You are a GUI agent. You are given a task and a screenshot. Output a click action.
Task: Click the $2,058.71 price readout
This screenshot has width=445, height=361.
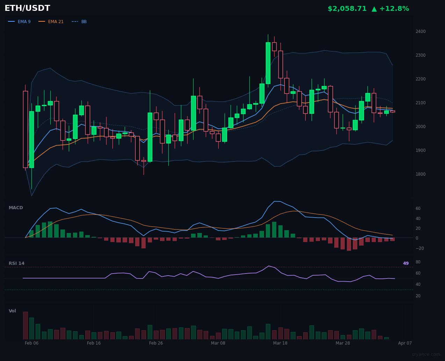tap(347, 8)
